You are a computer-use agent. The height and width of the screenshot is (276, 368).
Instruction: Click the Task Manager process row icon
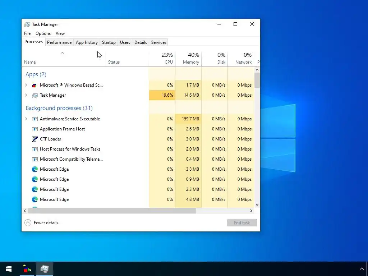[35, 95]
